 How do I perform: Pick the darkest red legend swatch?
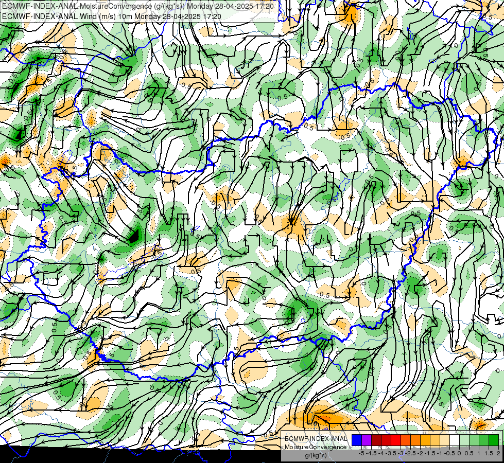tap(376, 440)
